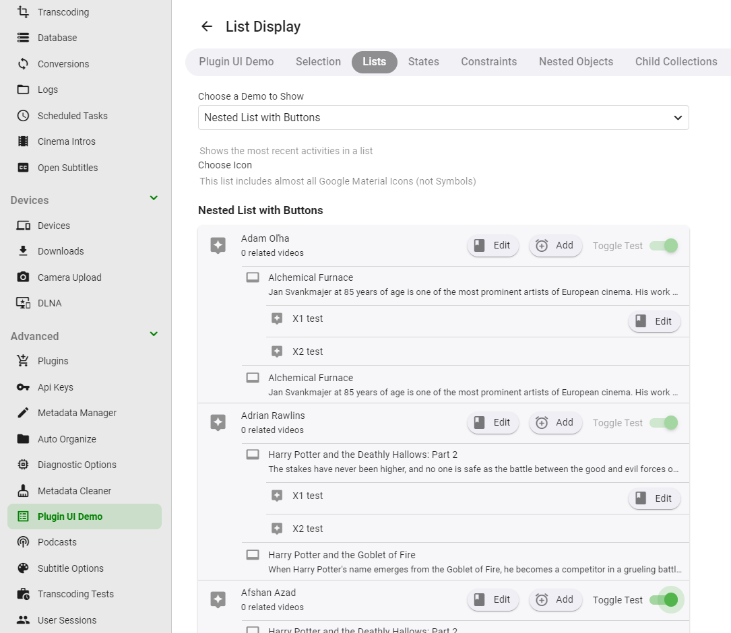Open the Nested Objects tab
The height and width of the screenshot is (633, 731).
(576, 61)
